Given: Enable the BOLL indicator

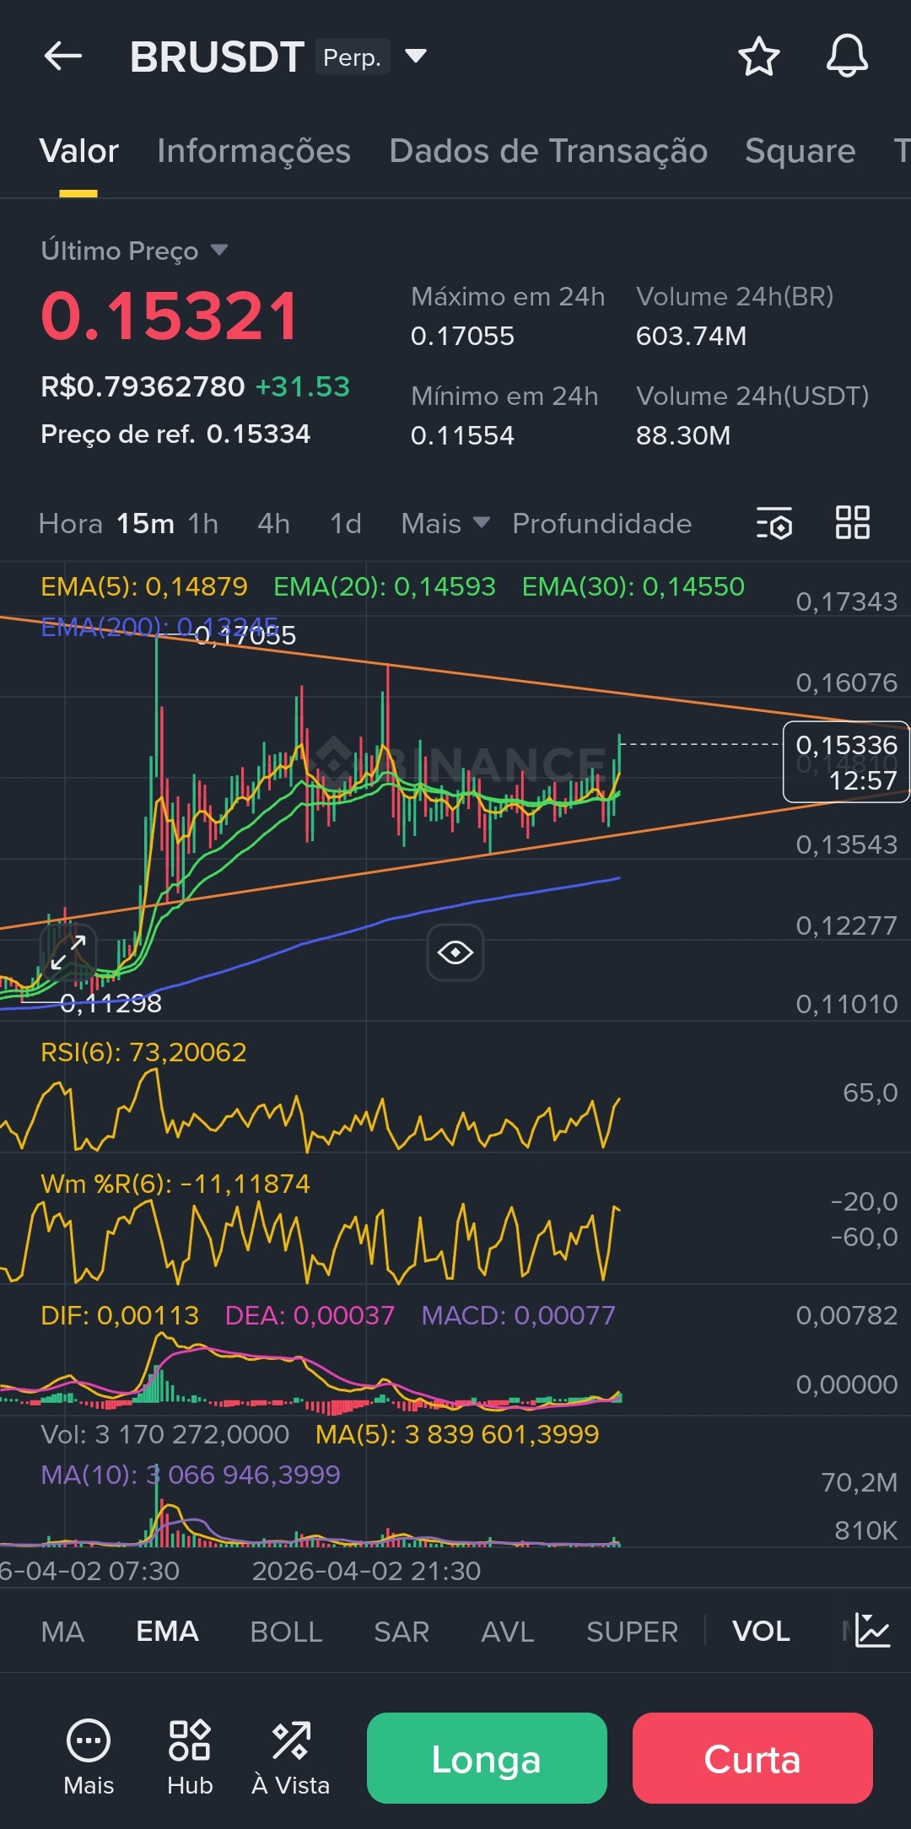Looking at the screenshot, I should 286,1631.
